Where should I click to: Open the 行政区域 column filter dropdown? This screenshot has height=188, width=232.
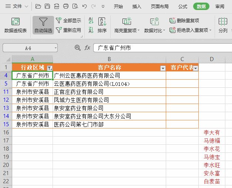coord(50,68)
